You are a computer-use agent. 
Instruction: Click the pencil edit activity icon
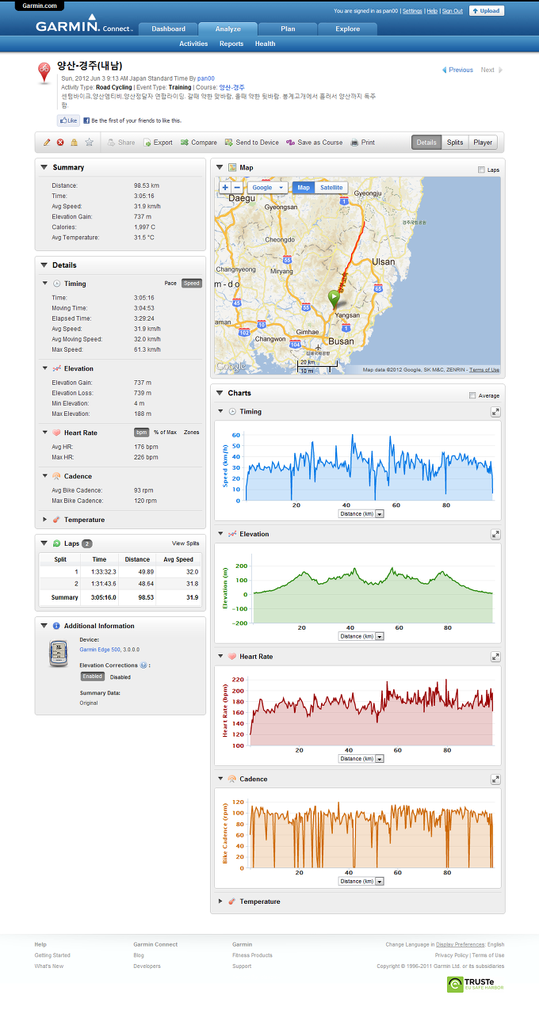tap(47, 143)
